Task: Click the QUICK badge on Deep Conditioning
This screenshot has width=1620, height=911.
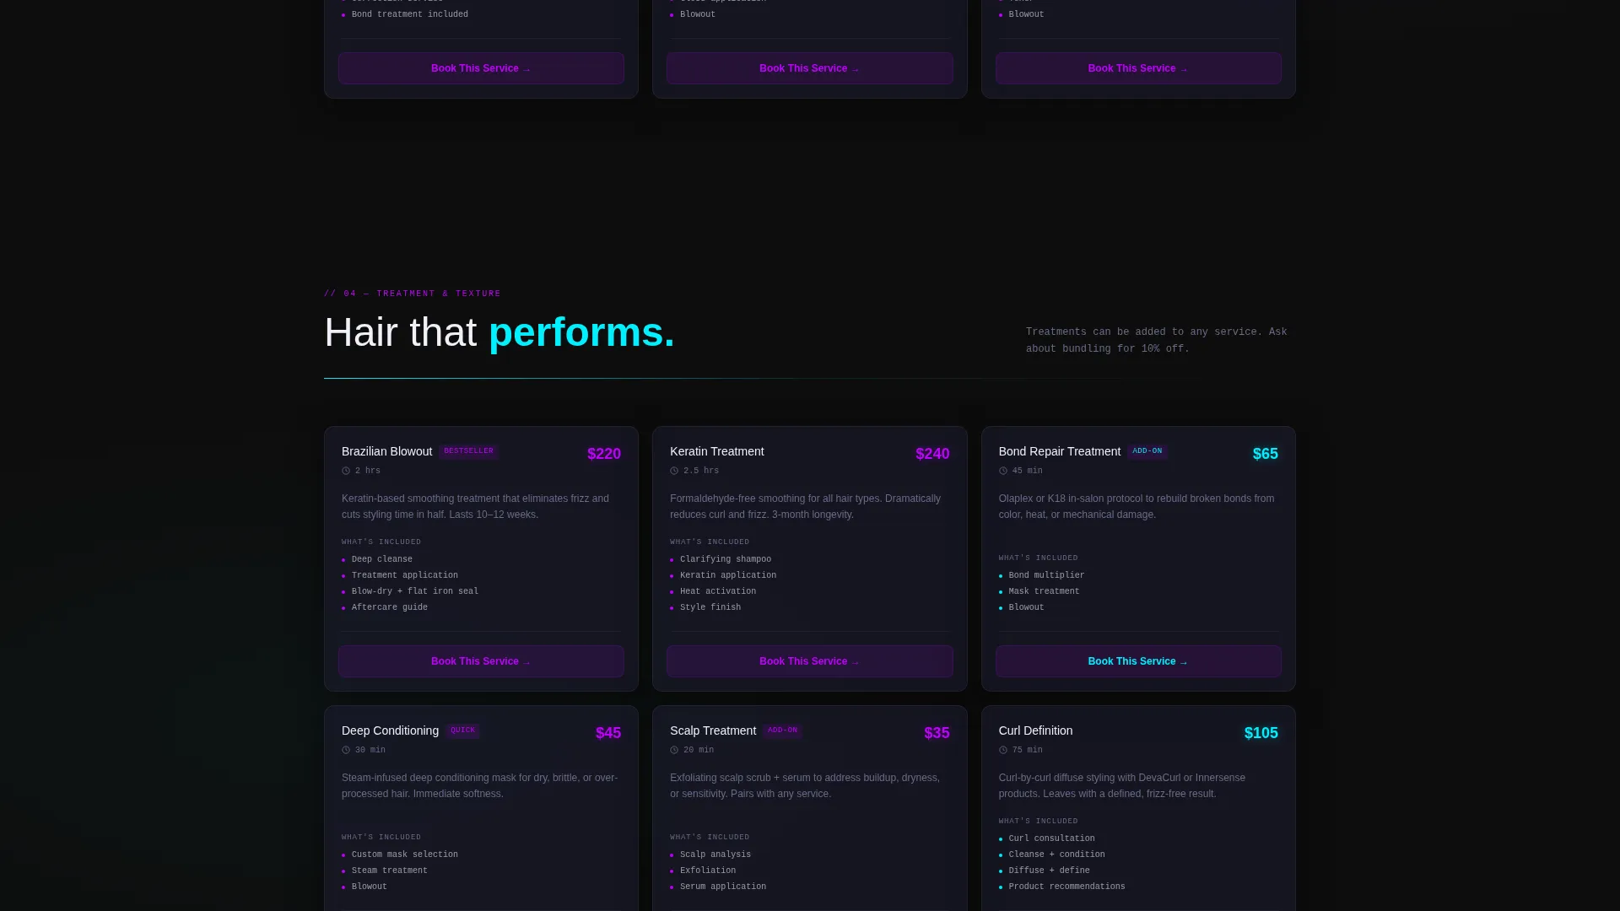Action: pyautogui.click(x=462, y=730)
